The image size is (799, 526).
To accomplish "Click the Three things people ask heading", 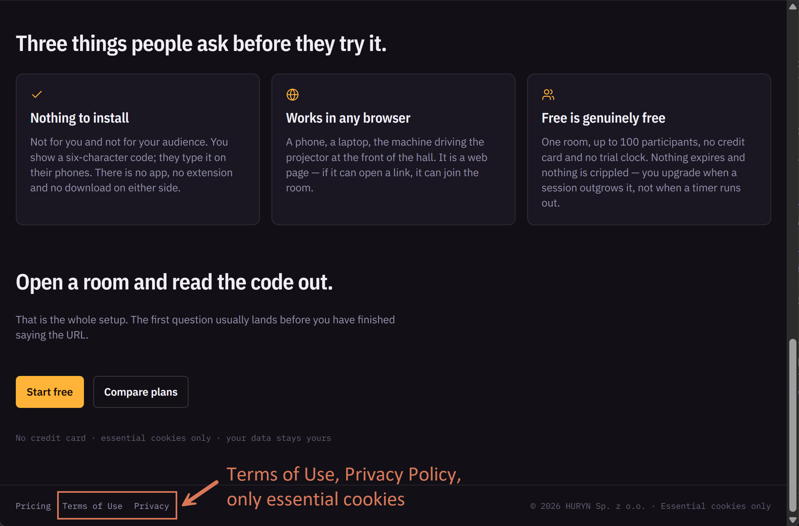I will point(201,44).
